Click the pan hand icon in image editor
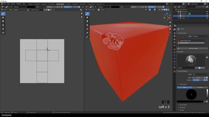The width and height of the screenshot is (209, 117). pyautogui.click(x=81, y=17)
